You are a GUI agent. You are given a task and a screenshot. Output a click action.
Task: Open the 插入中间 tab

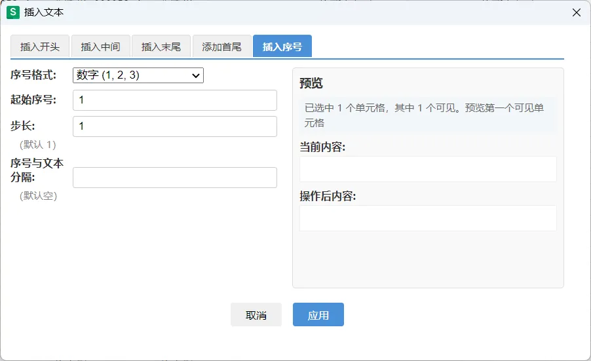[x=101, y=47]
